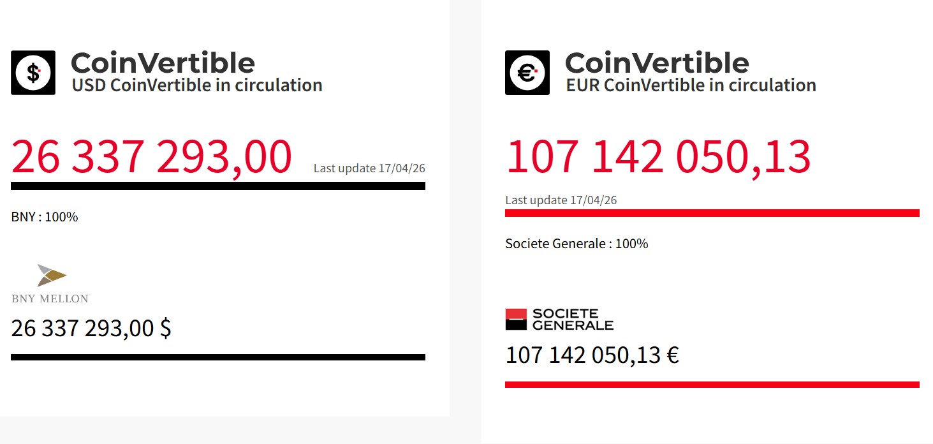Click the last update date under EUR total

coord(561,200)
